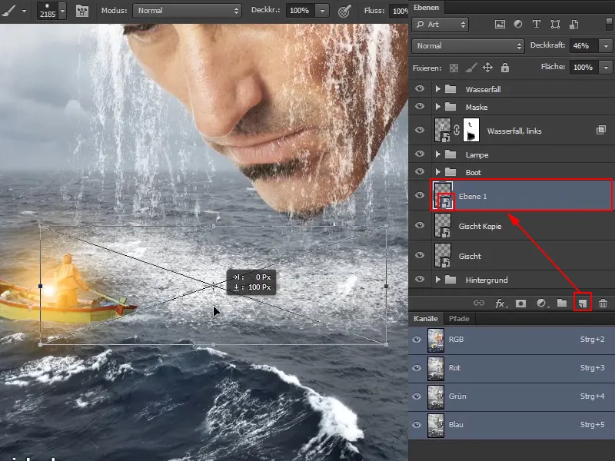Image resolution: width=615 pixels, height=461 pixels.
Task: Toggle the Brush panel icon
Action: click(x=82, y=11)
